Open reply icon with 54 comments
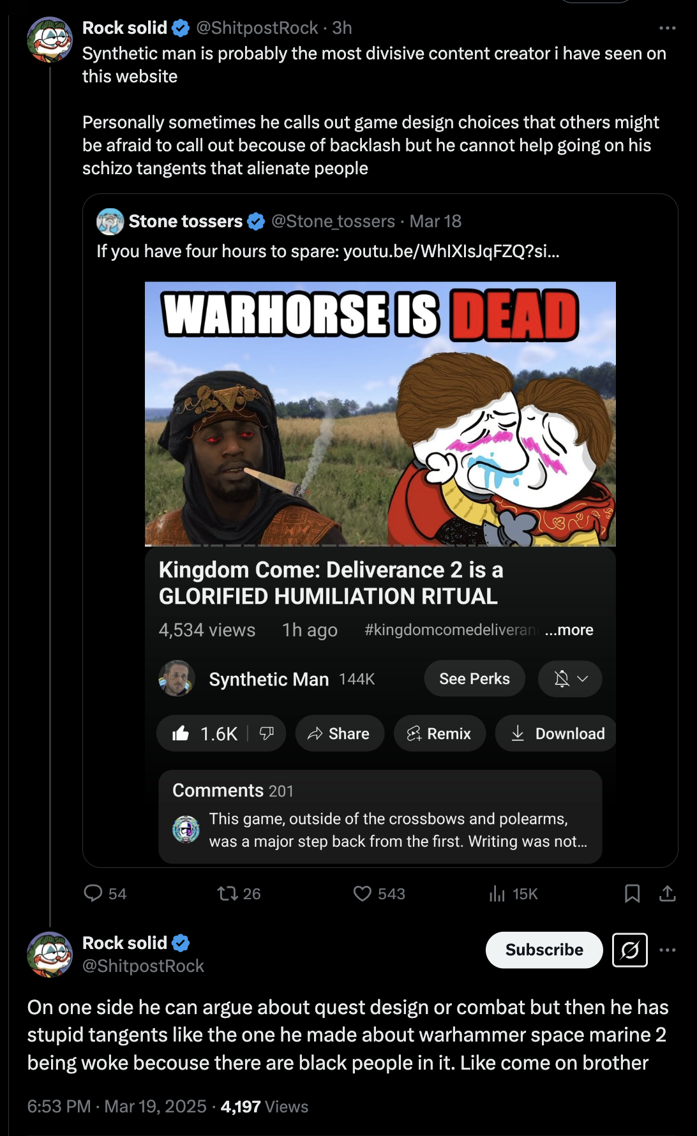 93,893
